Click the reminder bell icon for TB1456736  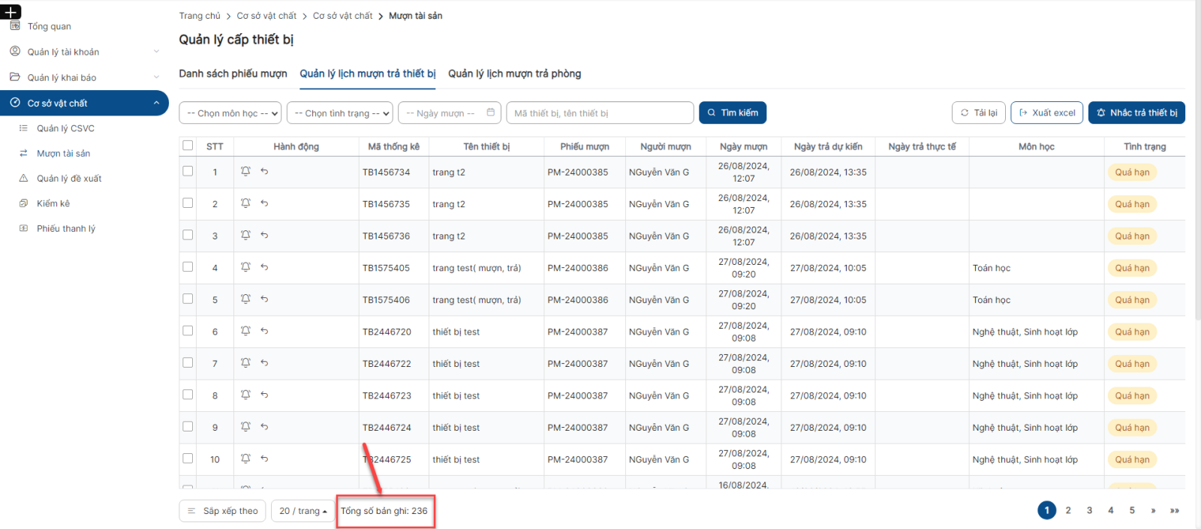(x=245, y=235)
